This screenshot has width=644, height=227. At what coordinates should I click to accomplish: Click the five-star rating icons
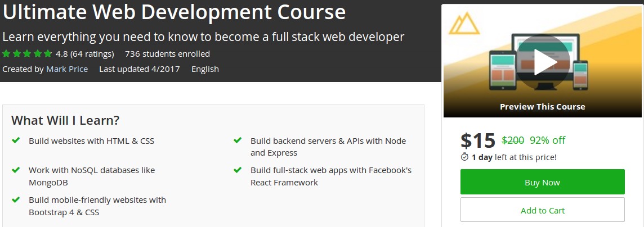coord(27,54)
